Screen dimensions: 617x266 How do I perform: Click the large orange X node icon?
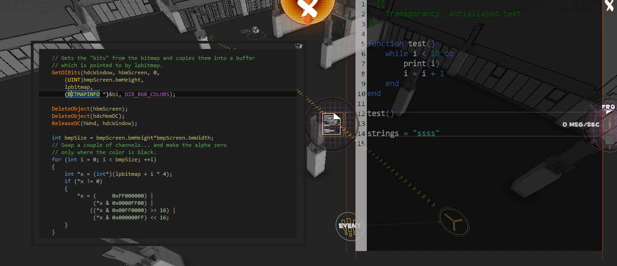point(307,9)
